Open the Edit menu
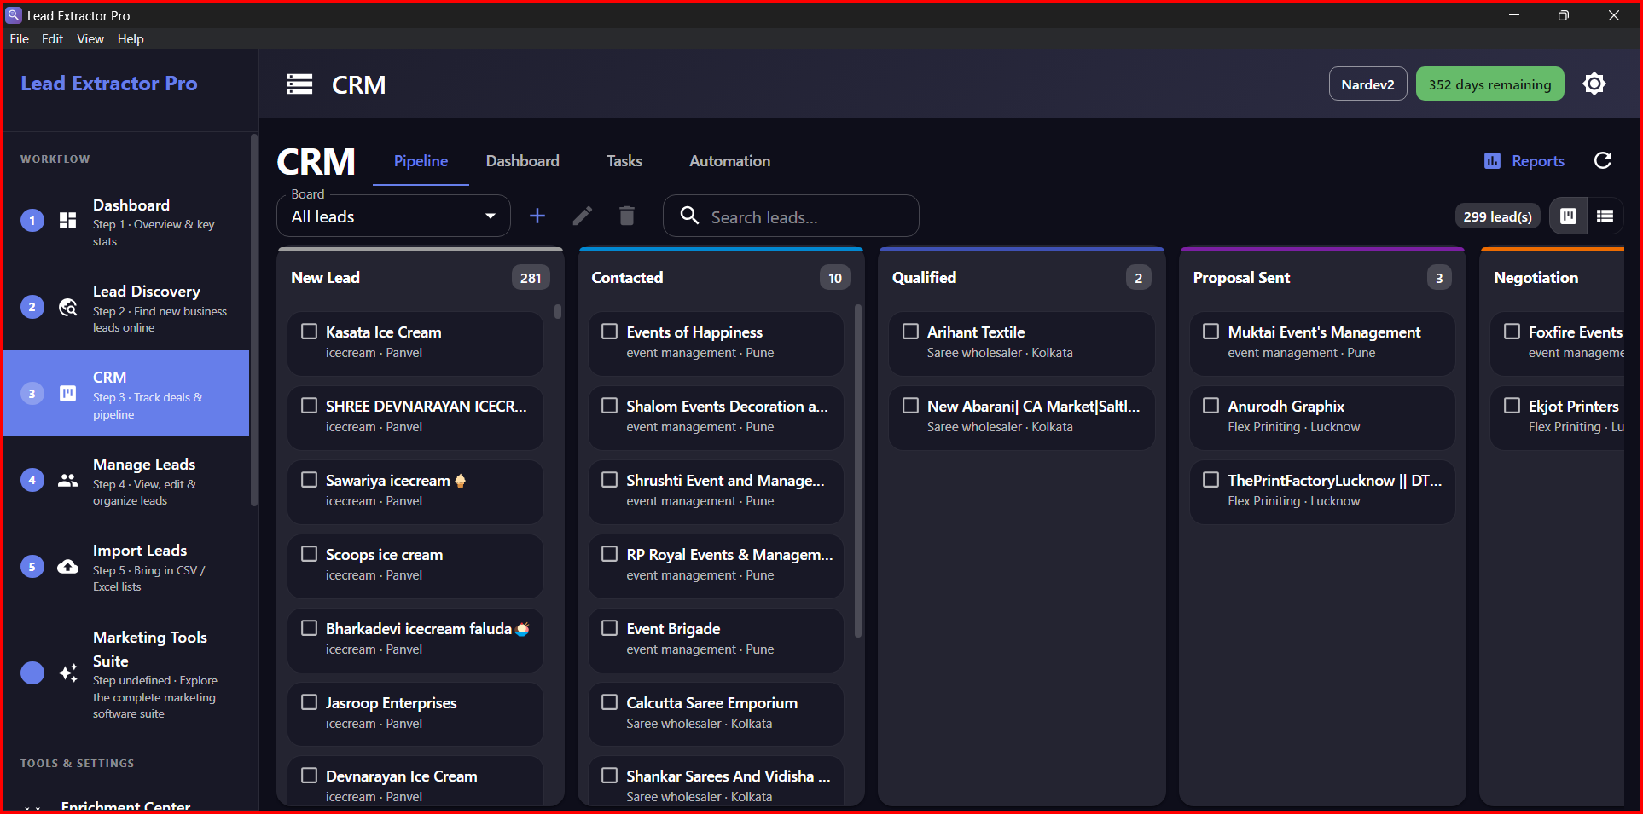 pyautogui.click(x=52, y=39)
